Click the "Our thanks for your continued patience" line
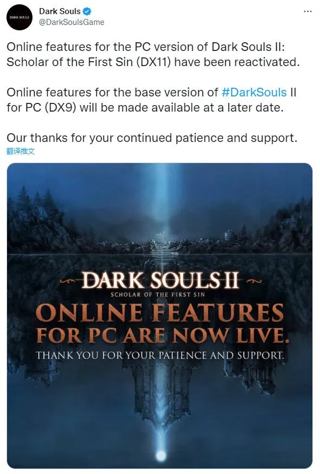320x474 pixels. pos(152,138)
